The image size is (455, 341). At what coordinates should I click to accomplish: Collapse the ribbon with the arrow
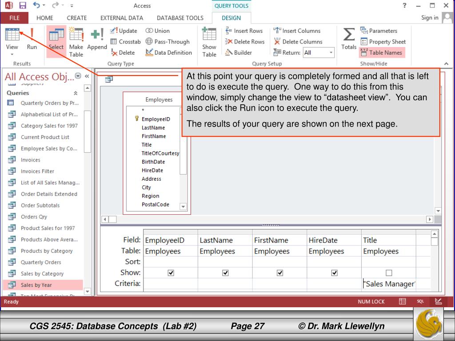(446, 63)
